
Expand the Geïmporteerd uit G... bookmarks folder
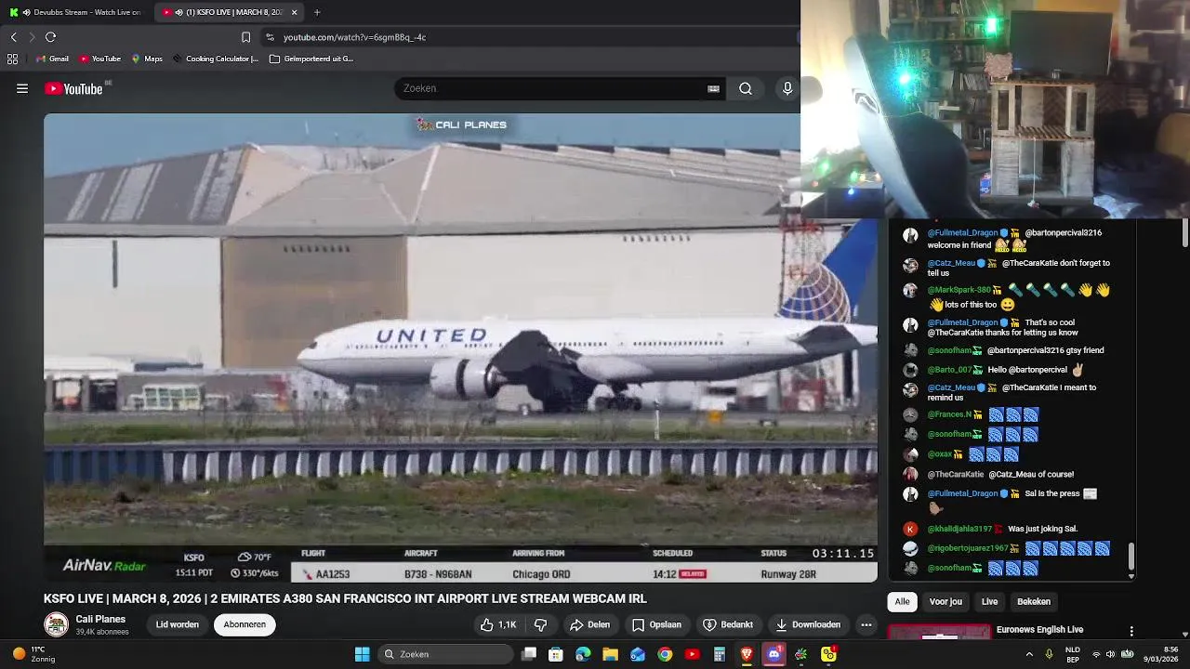[x=311, y=59]
